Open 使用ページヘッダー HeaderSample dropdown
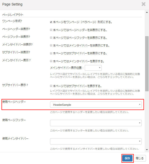 96,105
